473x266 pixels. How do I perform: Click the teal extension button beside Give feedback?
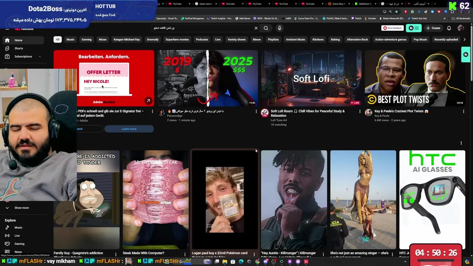coord(414,28)
